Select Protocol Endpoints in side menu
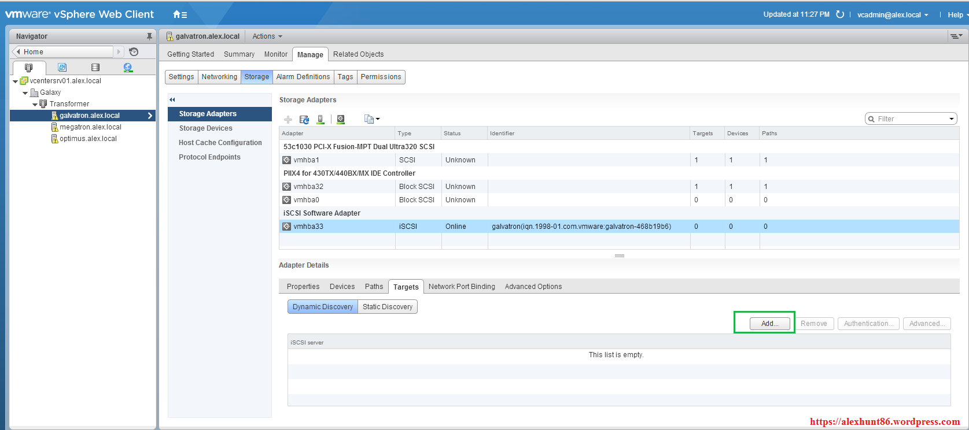 [220, 157]
